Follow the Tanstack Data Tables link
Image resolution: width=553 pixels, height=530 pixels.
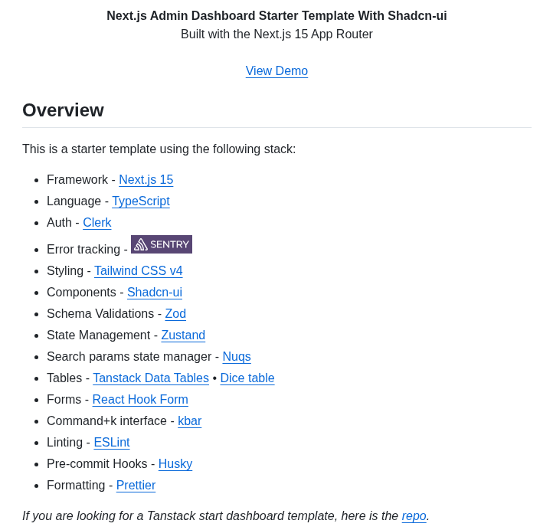[x=151, y=378]
